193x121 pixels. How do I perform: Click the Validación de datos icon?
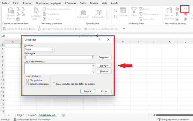(177, 19)
